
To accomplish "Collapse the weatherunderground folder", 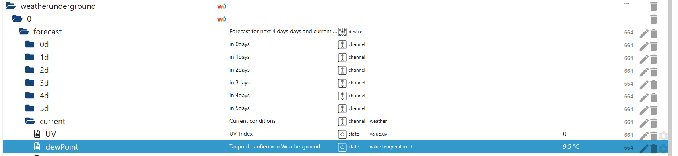I will tap(11, 6).
